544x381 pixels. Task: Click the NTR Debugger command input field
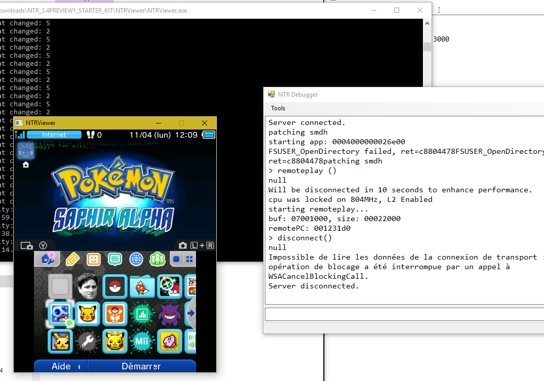pos(404,315)
